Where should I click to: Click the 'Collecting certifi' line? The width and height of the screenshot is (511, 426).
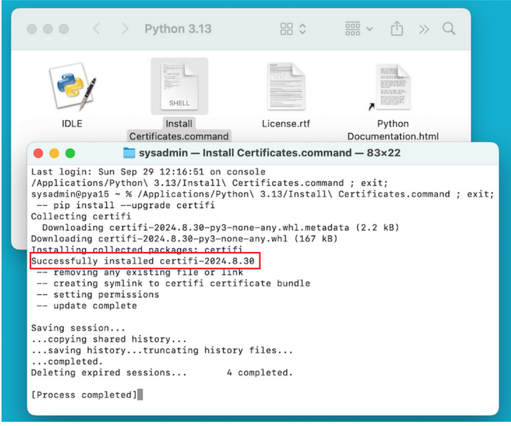81,216
